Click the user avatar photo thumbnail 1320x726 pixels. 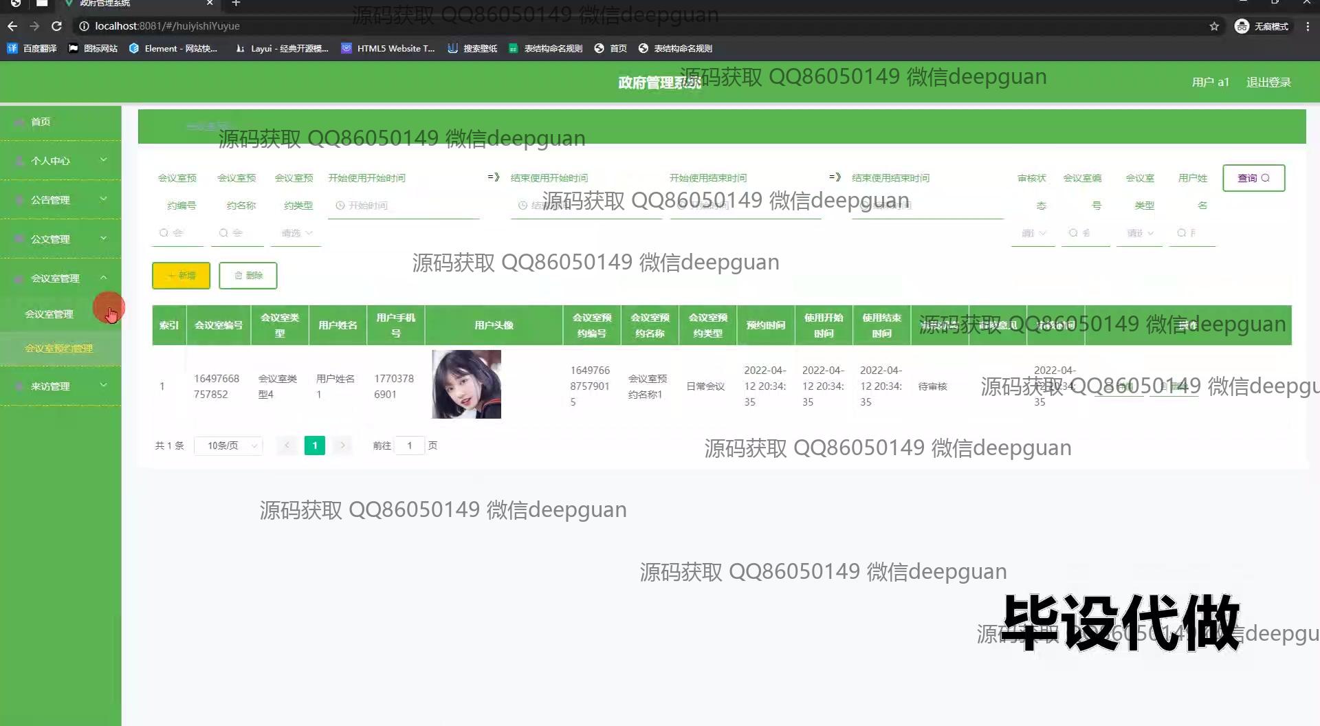466,384
